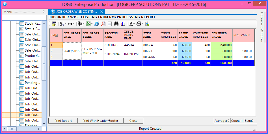Click the menu search input field
Viewport: 268px width, 134px height.
[24, 18]
